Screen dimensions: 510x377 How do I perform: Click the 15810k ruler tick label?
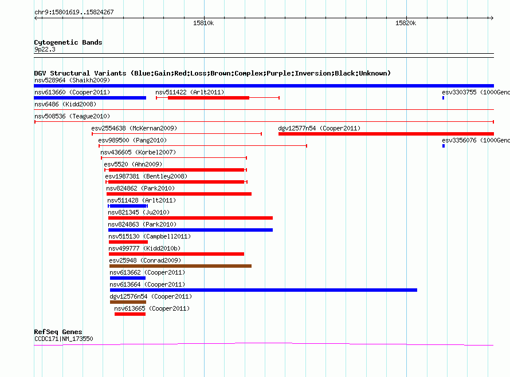(x=203, y=23)
